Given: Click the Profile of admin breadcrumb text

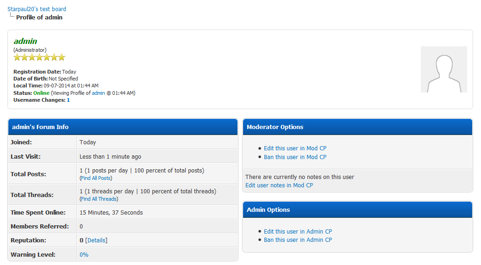Looking at the screenshot, I should [39, 18].
